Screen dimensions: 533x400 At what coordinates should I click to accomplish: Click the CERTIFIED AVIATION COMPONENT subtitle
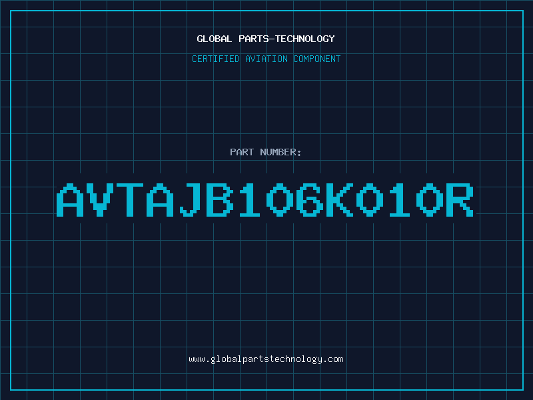coord(266,59)
